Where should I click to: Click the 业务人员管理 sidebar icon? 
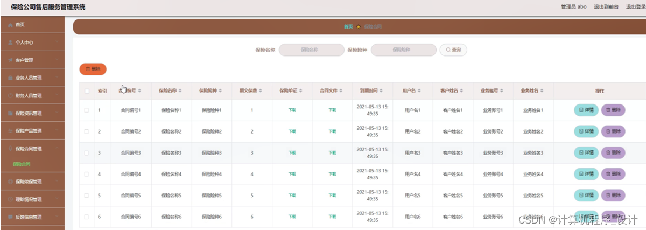click(x=10, y=78)
